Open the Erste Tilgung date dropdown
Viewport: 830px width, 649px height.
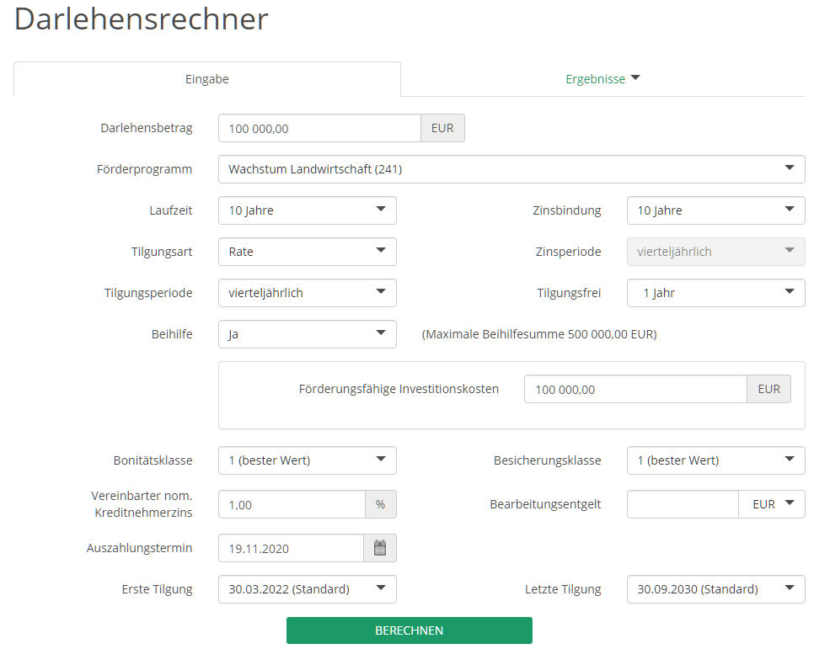[307, 589]
